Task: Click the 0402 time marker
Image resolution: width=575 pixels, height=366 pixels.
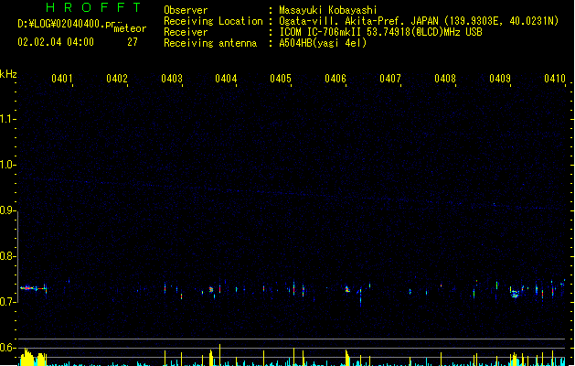Action: coord(117,79)
